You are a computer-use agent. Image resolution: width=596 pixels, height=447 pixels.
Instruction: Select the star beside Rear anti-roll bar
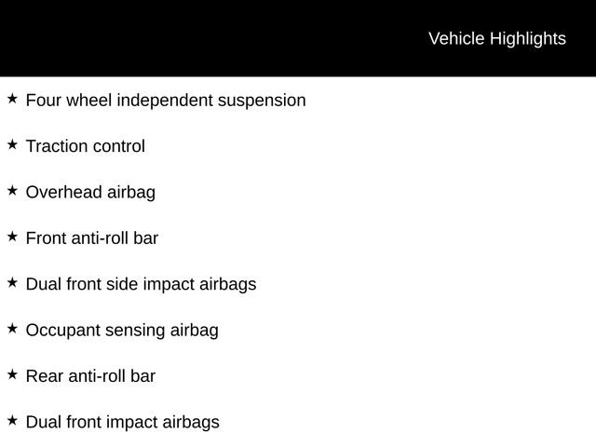click(12, 374)
